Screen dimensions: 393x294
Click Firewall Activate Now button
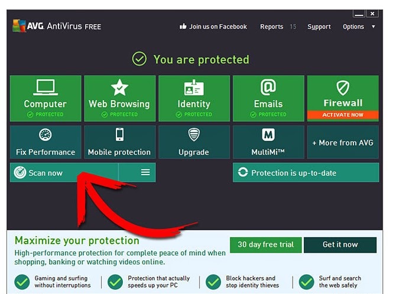point(343,115)
